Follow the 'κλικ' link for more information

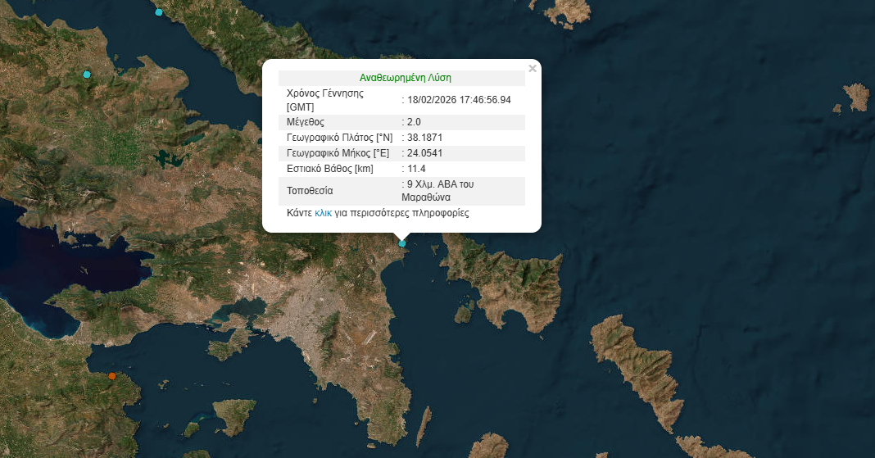323,213
